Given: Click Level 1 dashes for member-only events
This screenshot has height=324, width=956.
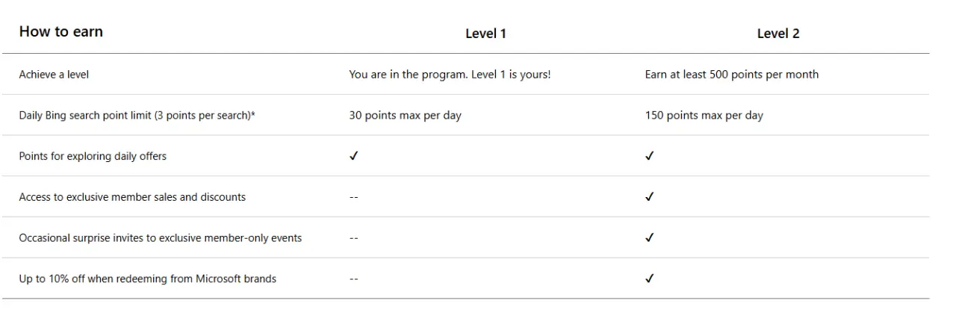Looking at the screenshot, I should (x=354, y=238).
